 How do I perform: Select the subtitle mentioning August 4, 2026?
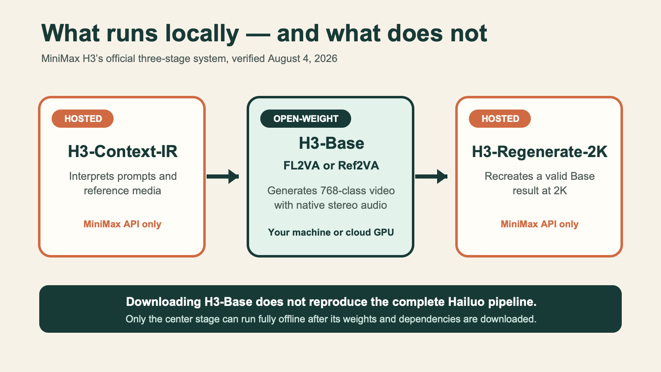pos(189,59)
